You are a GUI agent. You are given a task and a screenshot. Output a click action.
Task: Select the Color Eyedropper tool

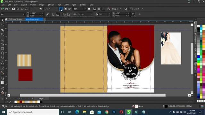pos(2,88)
